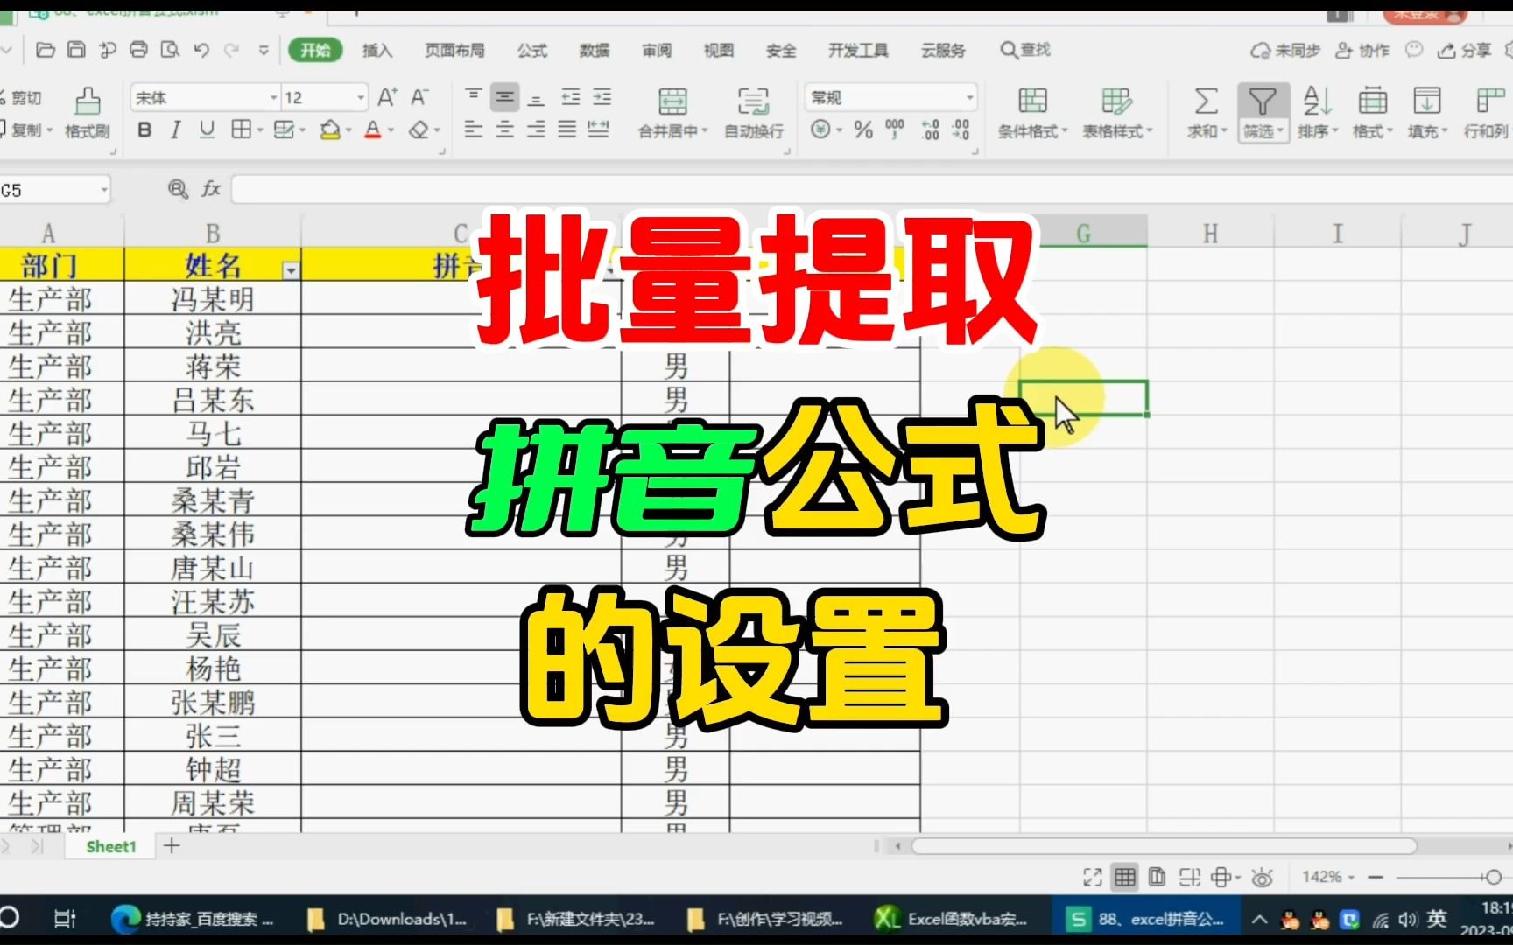This screenshot has height=945, width=1513.
Task: Click the 条件格式 conditional formatting icon
Action: (1034, 114)
